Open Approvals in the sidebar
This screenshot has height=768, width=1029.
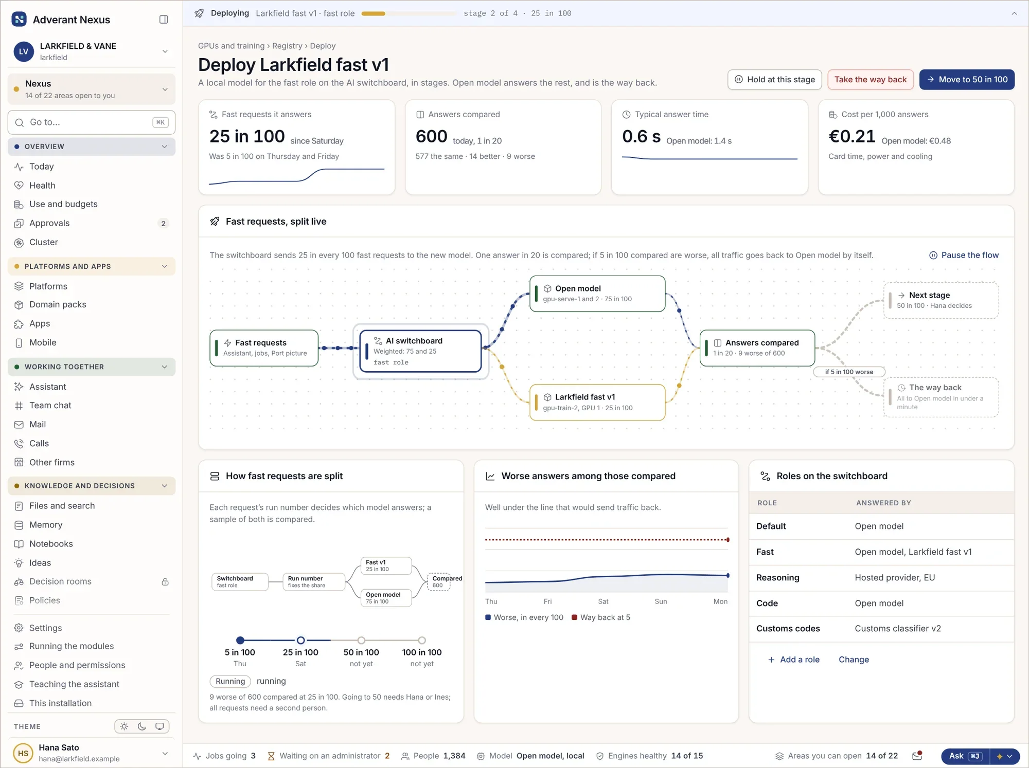[x=92, y=224]
